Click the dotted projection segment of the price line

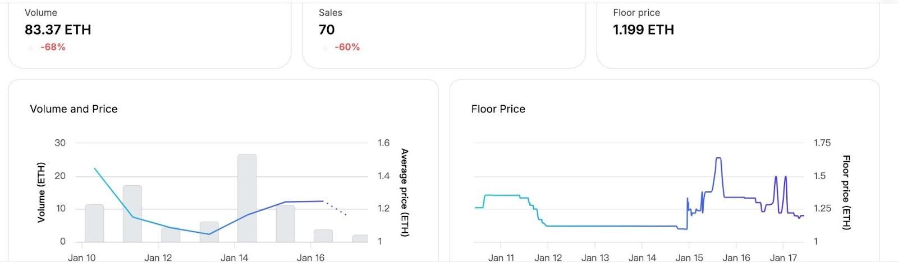[x=336, y=208]
